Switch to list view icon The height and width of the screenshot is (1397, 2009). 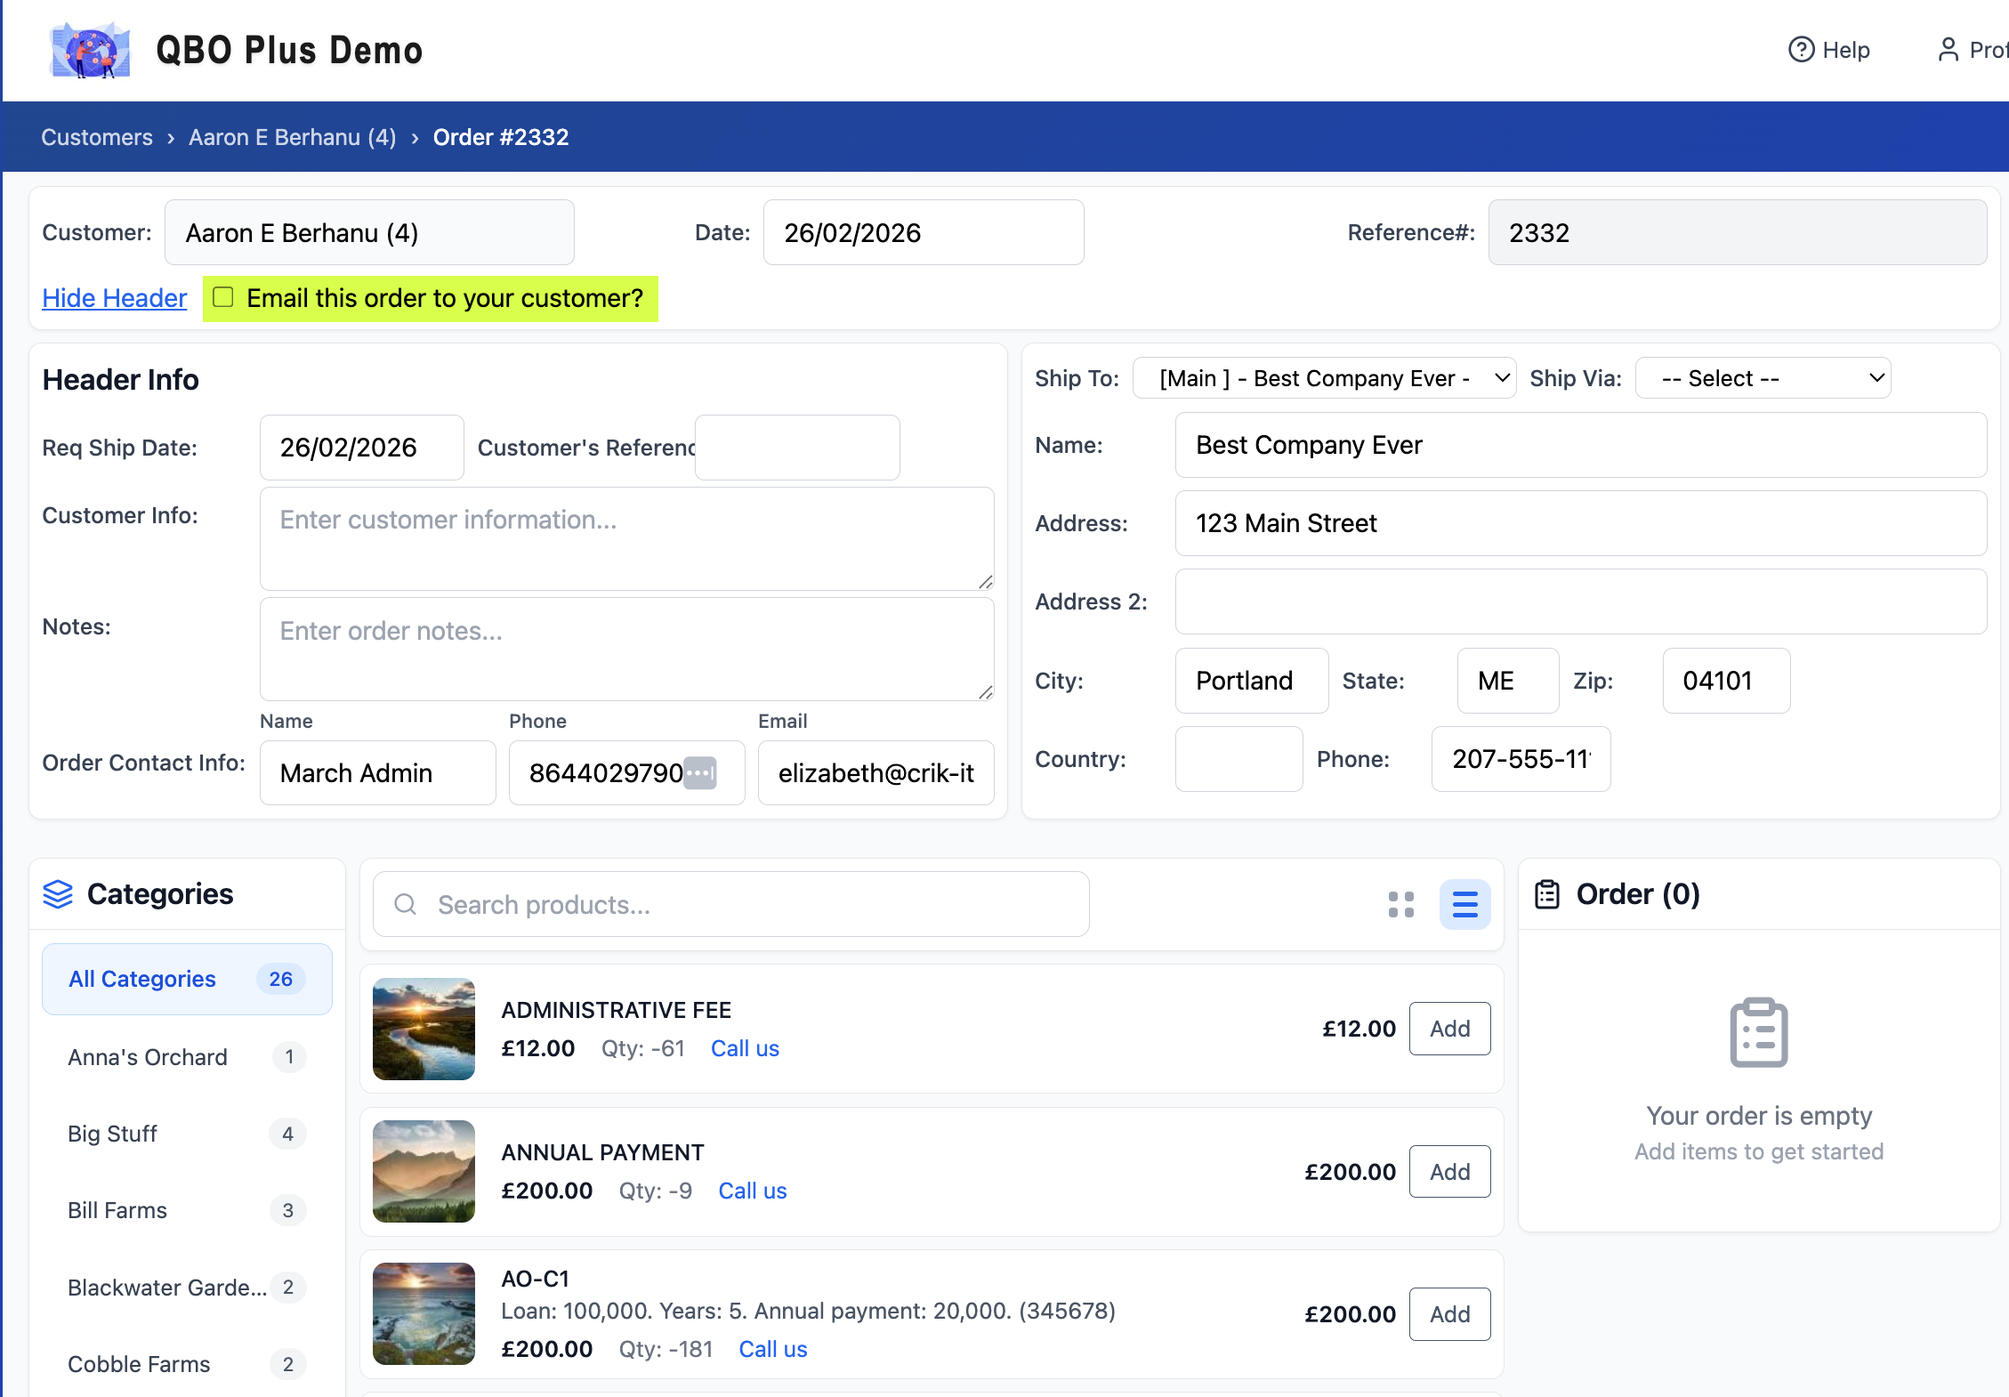1464,905
